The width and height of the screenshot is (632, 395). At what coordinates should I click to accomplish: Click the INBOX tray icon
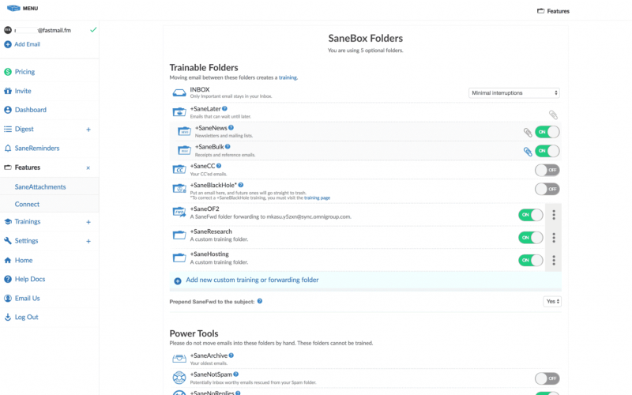179,92
